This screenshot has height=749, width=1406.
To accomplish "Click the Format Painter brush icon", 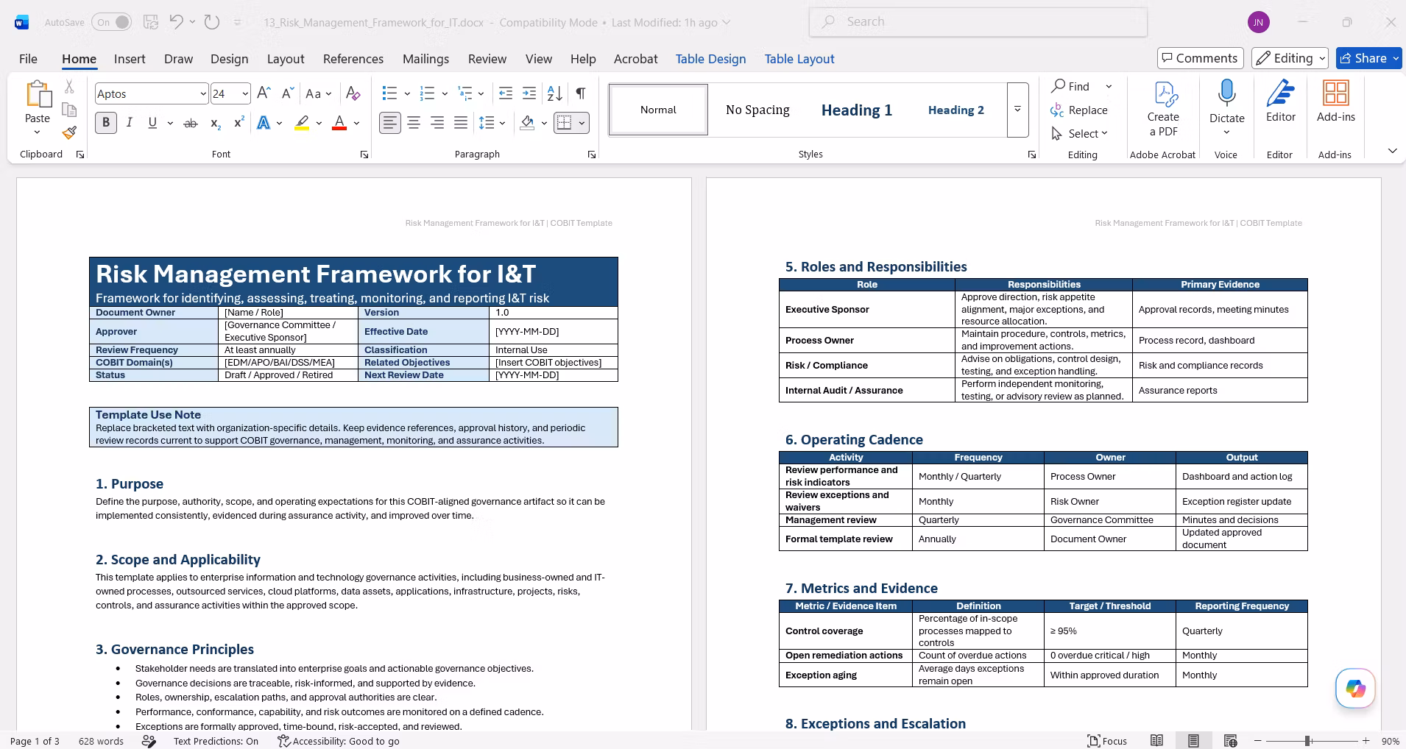I will coord(69,132).
